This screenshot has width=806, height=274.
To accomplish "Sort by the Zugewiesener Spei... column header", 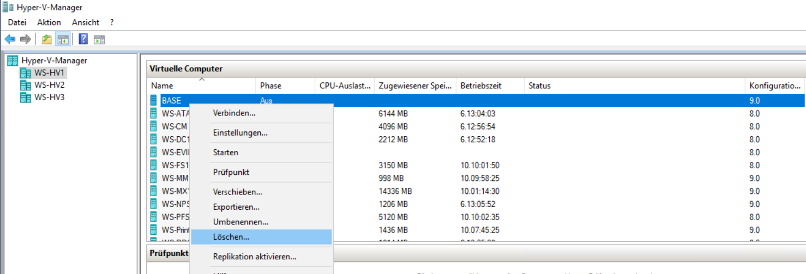I will (415, 86).
